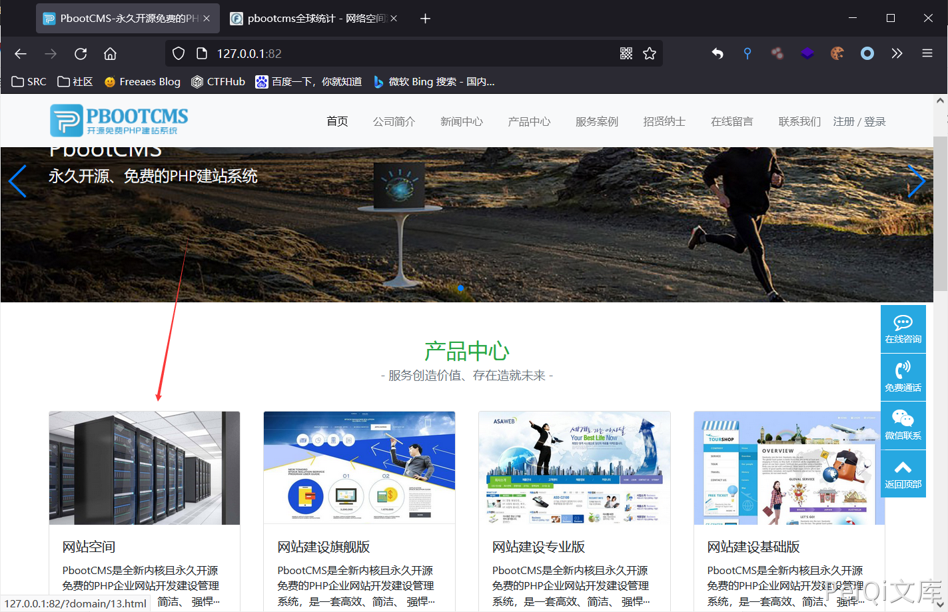Open the blue pin extension icon
This screenshot has height=612, width=948.
click(x=747, y=53)
